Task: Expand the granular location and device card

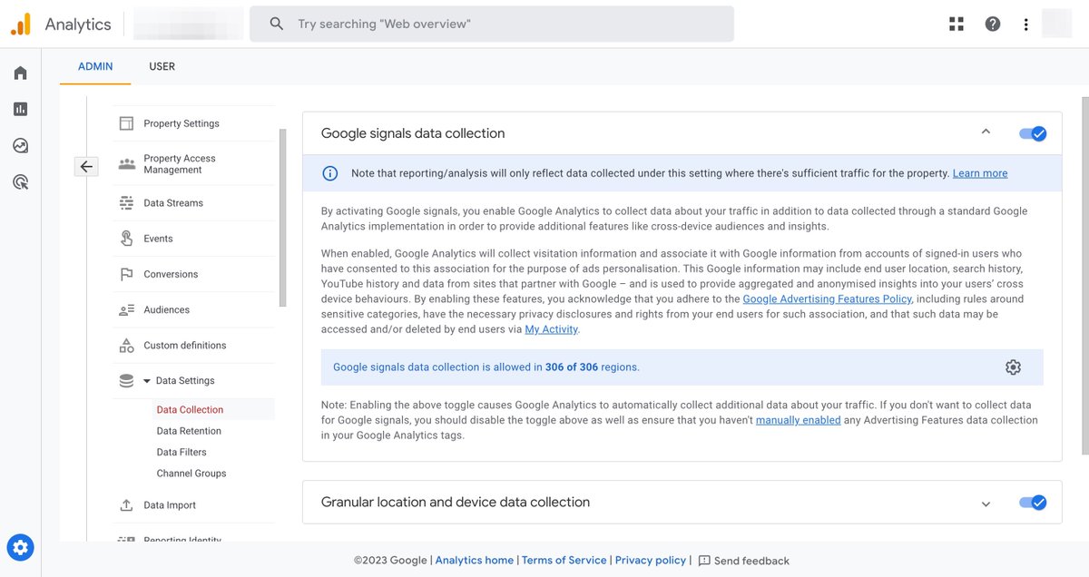Action: (x=986, y=502)
